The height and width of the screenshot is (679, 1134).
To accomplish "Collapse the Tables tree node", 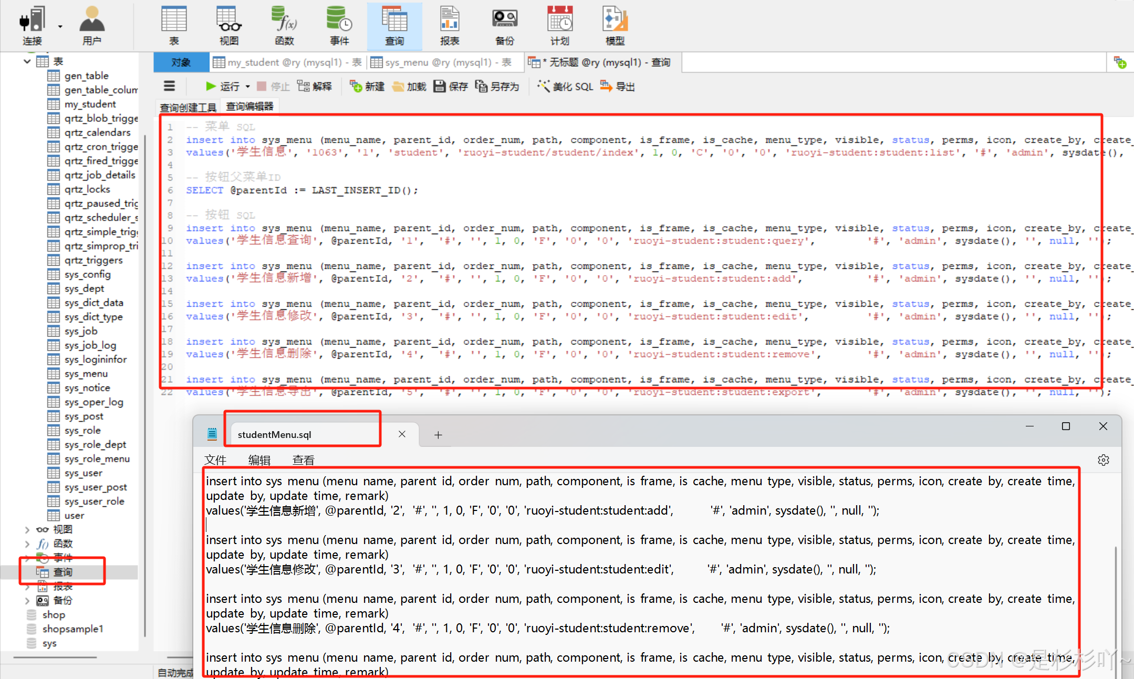I will click(27, 61).
